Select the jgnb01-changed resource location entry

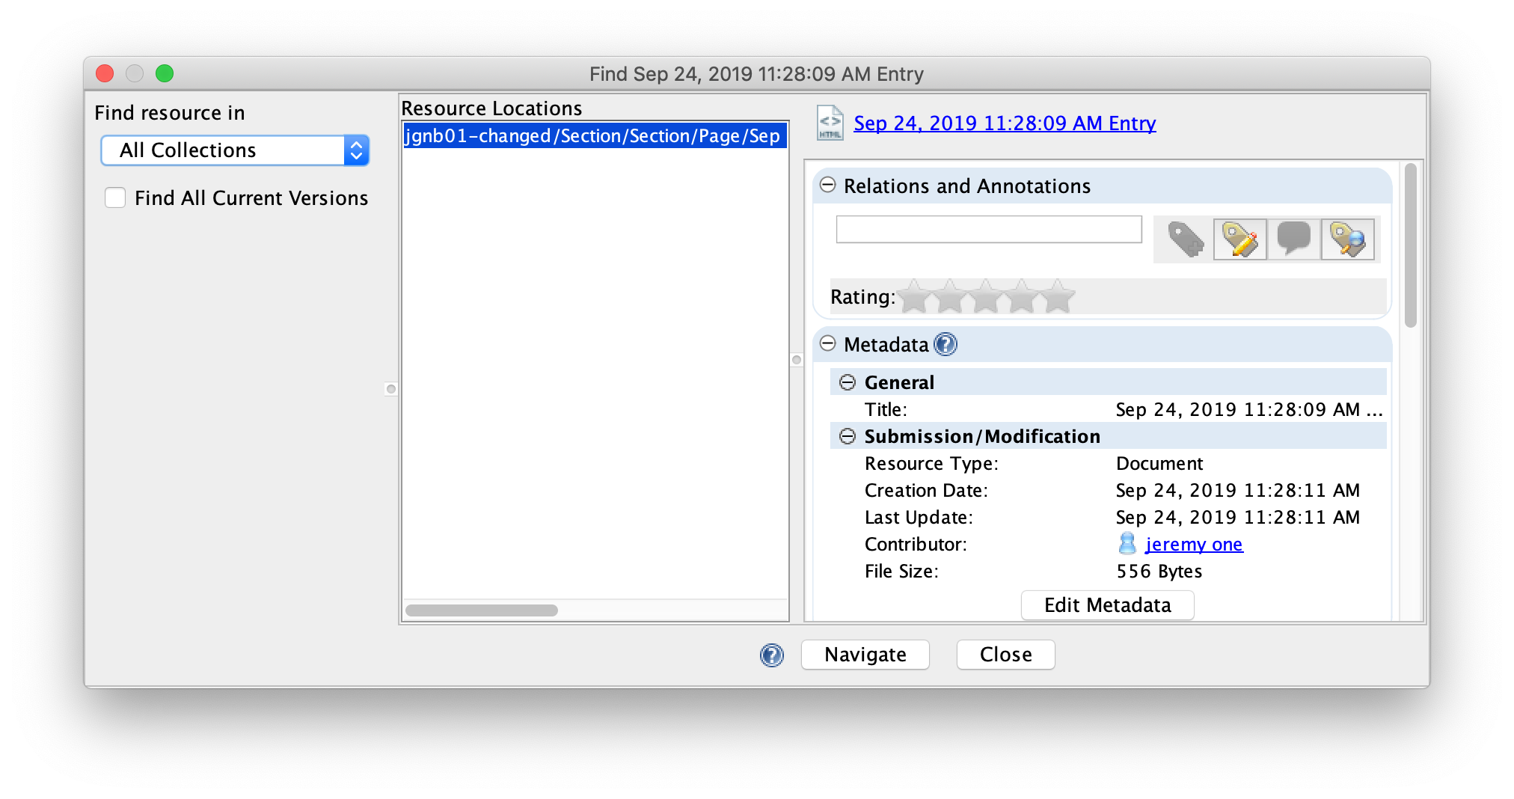coord(594,136)
